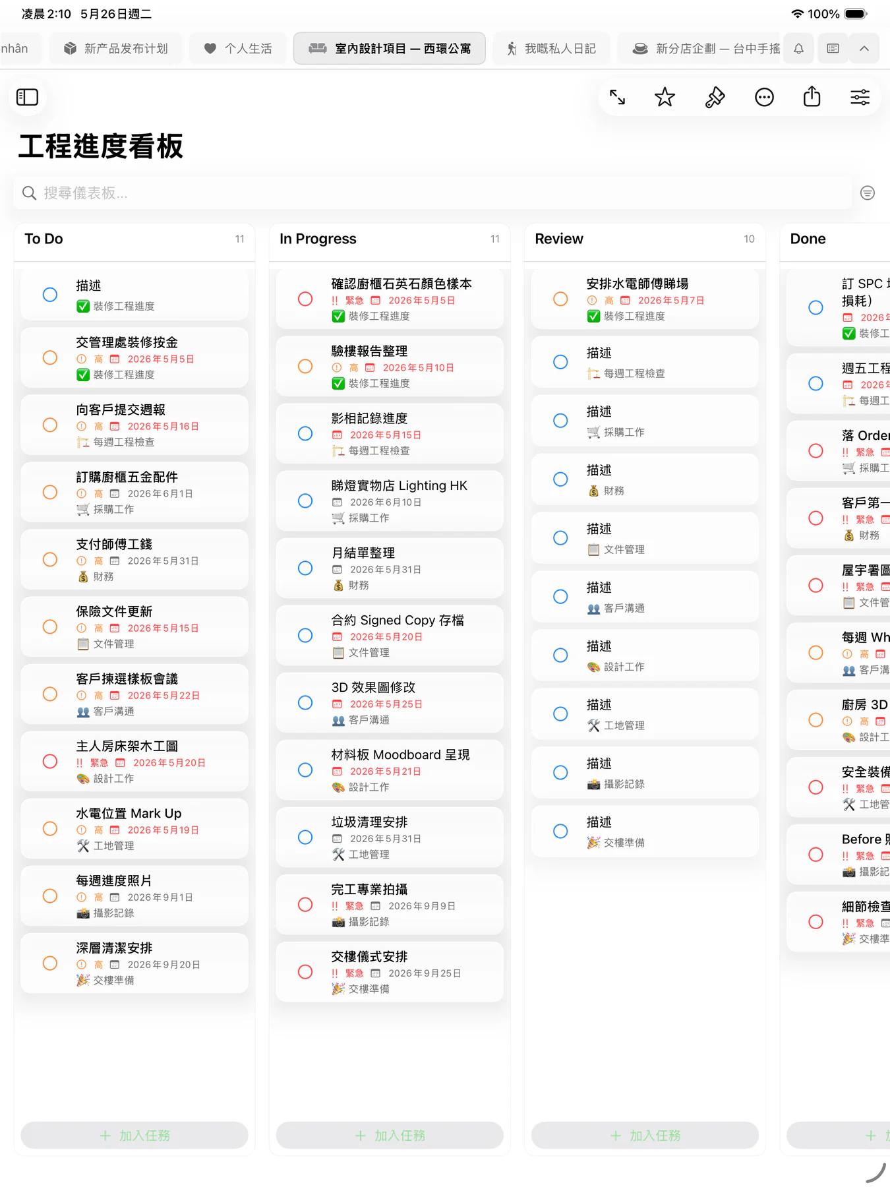890x1187 pixels.
Task: Tick 月結單整理 task circle
Action: tap(305, 568)
